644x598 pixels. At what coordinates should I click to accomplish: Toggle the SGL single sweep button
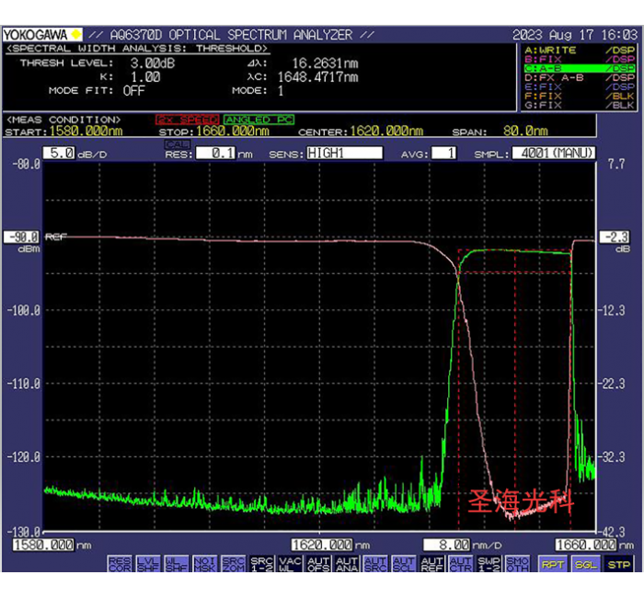585,564
